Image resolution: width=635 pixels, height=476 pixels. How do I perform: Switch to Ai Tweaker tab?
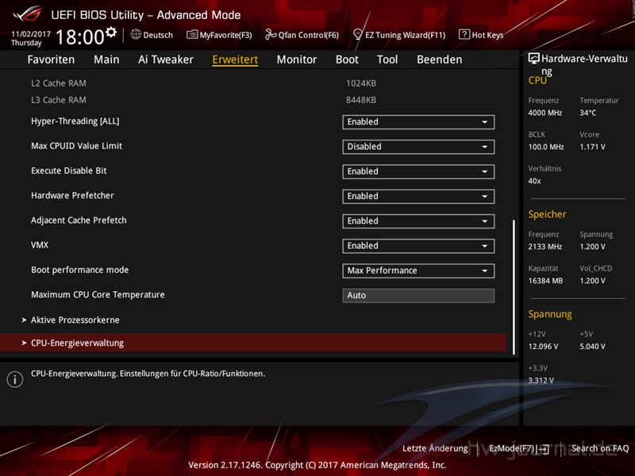pyautogui.click(x=165, y=59)
